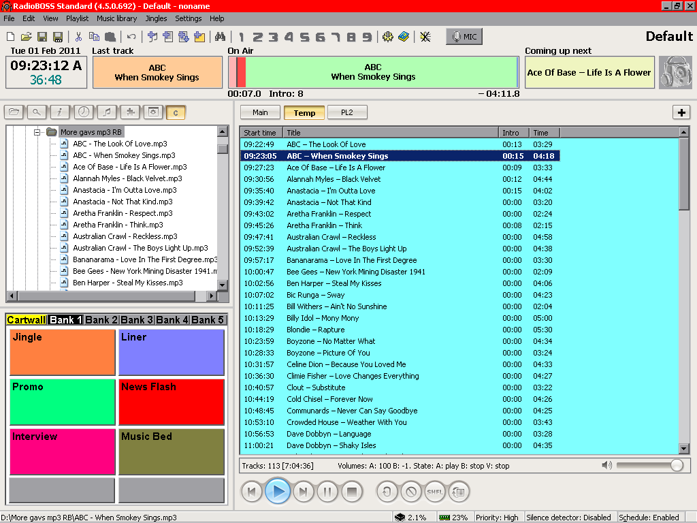Select 'Aretha Franklin - Respect.mp3' in the file tree
The width and height of the screenshot is (697, 523).
[x=123, y=213]
